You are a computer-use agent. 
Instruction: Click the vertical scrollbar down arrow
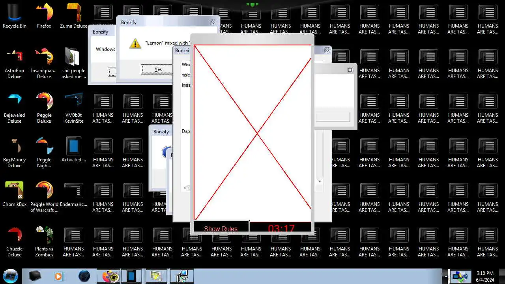point(320,181)
